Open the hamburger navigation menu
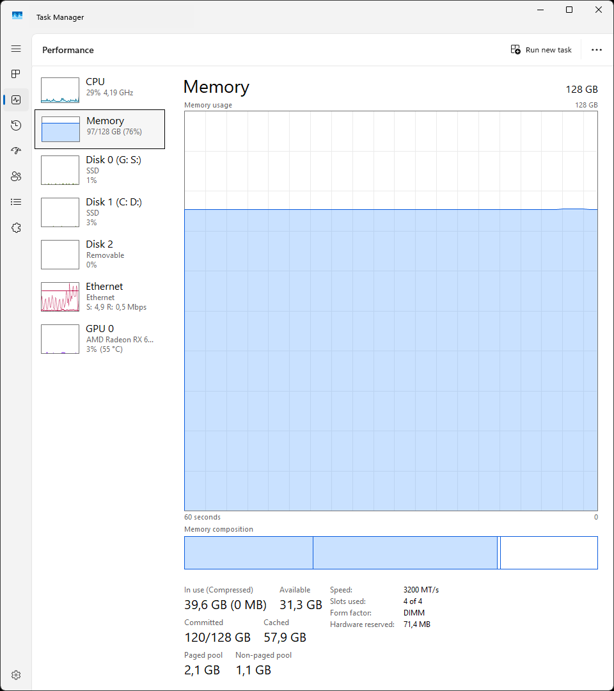The image size is (614, 691). [x=16, y=49]
